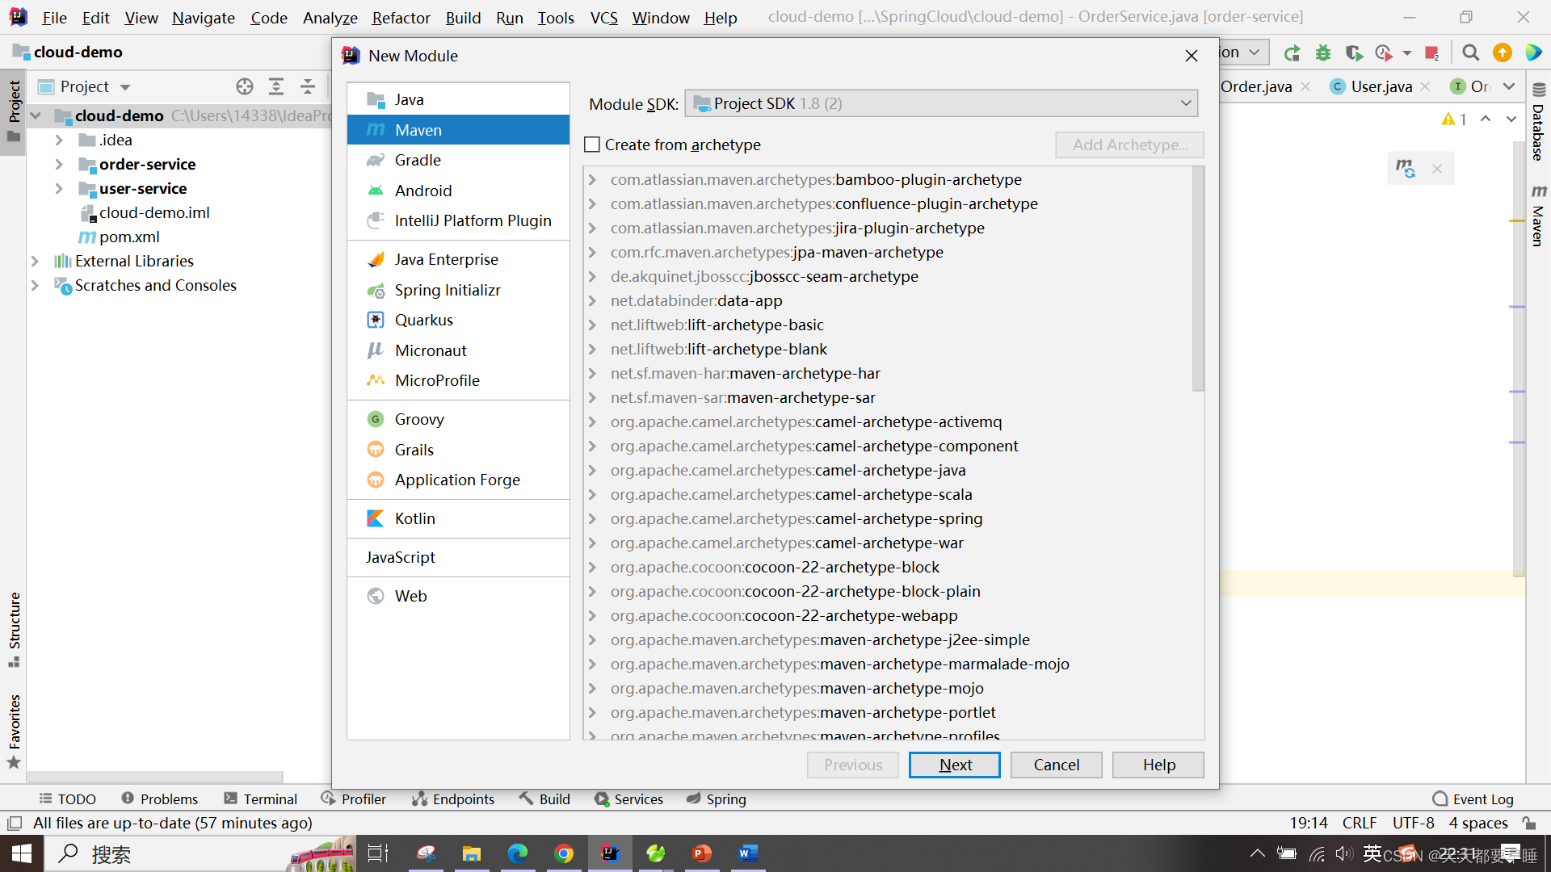
Task: Open the Problems tool window
Action: tap(159, 799)
